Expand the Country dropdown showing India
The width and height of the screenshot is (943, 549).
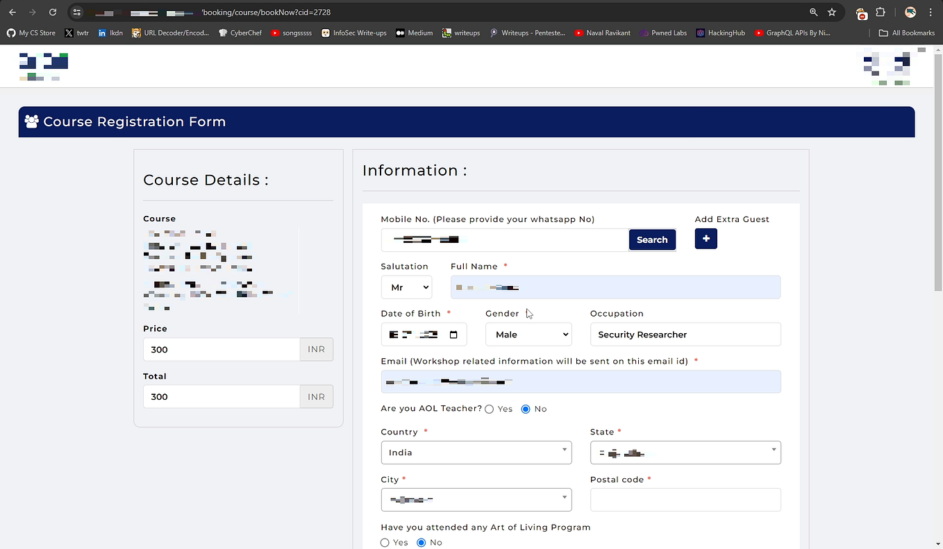point(476,452)
